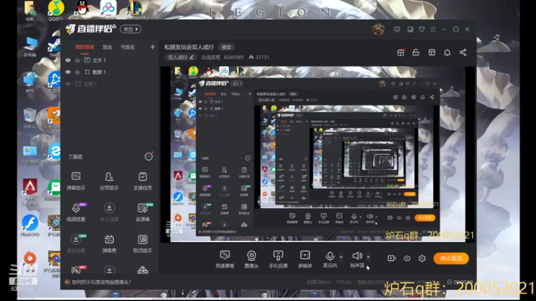Click the stream preview area
Screen dimensions: 536x301
point(318,155)
